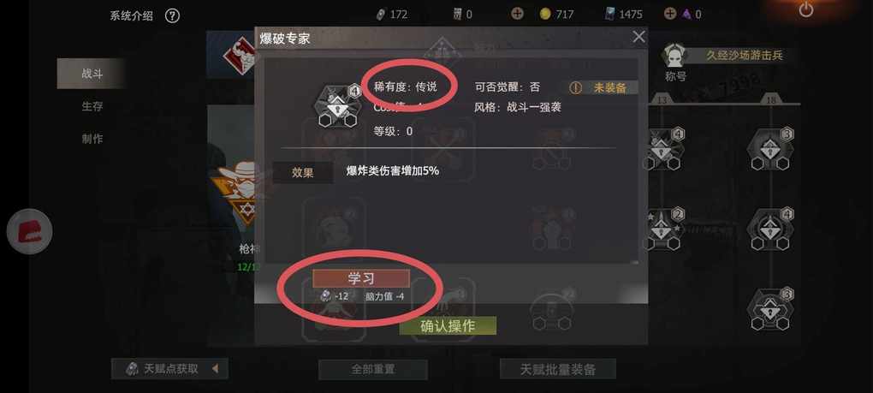The width and height of the screenshot is (873, 393).
Task: Switch to the 战斗 tab
Action: tap(92, 74)
